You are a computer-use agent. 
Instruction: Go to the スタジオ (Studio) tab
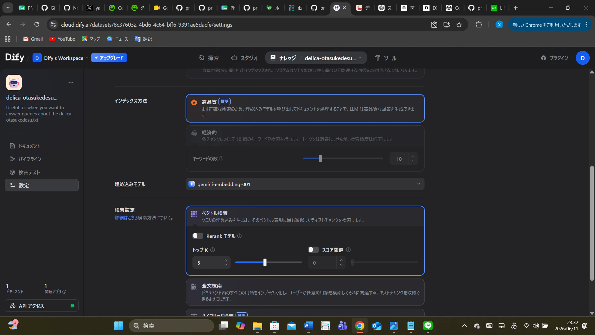tap(244, 58)
